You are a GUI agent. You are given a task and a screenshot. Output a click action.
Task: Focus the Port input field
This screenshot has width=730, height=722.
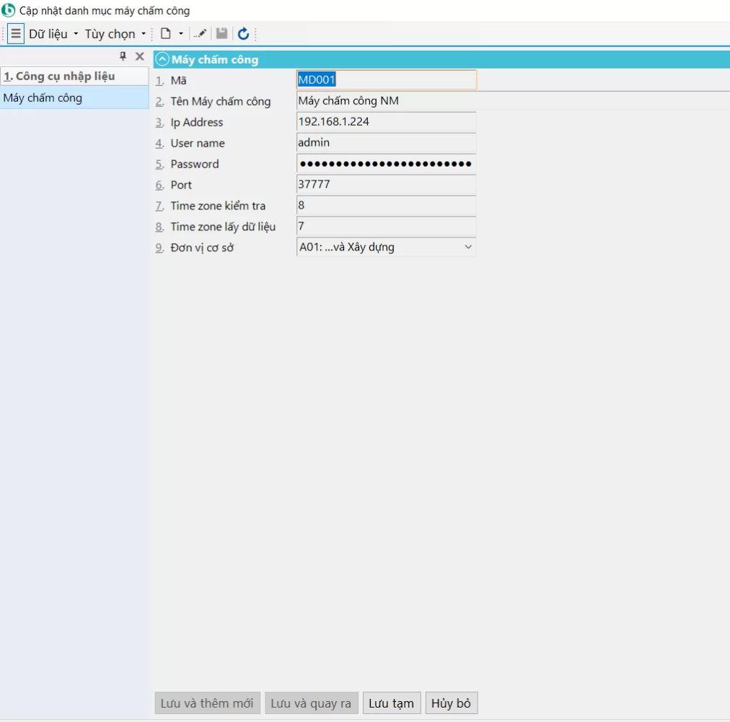click(x=386, y=185)
